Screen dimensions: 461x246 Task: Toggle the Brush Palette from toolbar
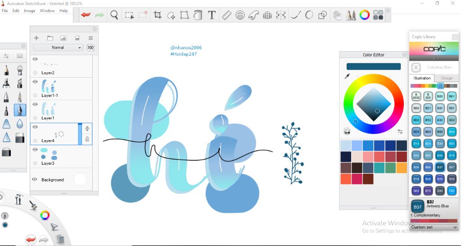click(x=350, y=15)
